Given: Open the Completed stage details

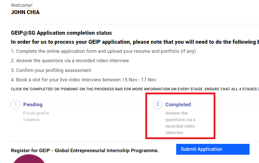Looking at the screenshot, I should [178, 104].
